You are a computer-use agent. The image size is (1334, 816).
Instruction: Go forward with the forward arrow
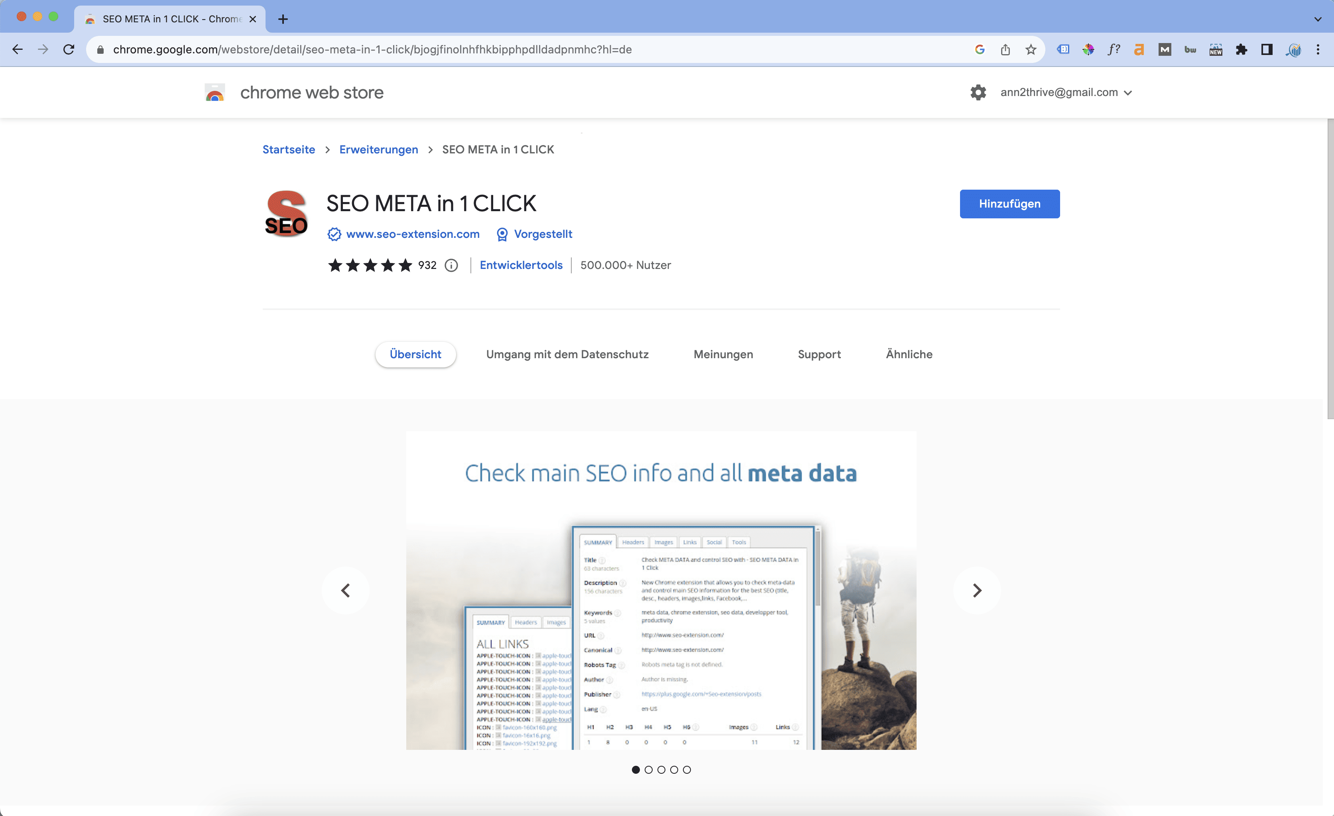click(x=43, y=49)
